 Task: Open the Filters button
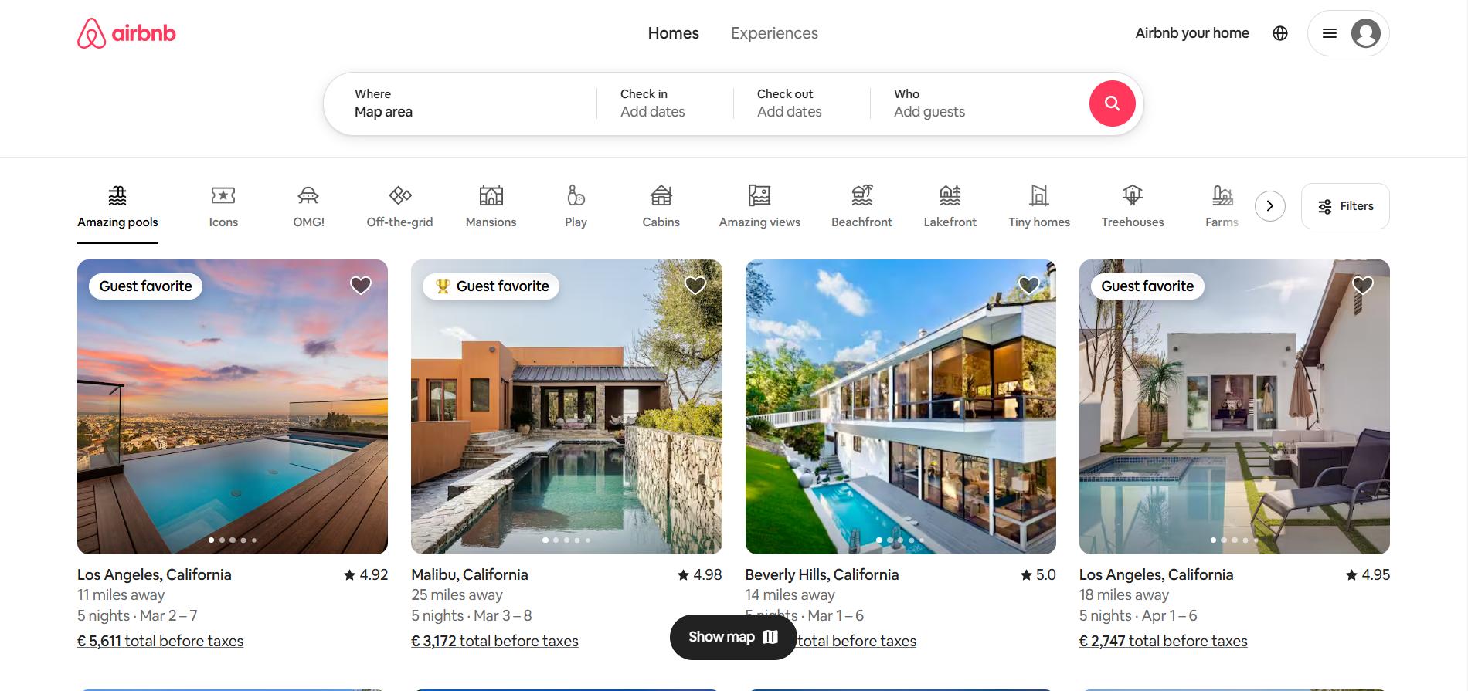coord(1345,206)
